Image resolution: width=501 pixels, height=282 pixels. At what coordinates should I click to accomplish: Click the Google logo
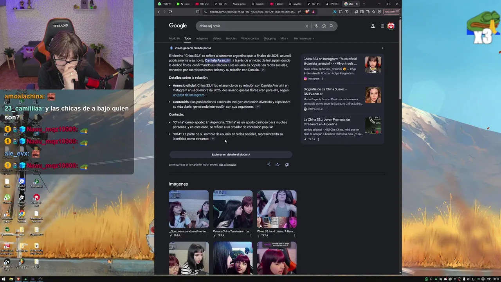coord(178,25)
